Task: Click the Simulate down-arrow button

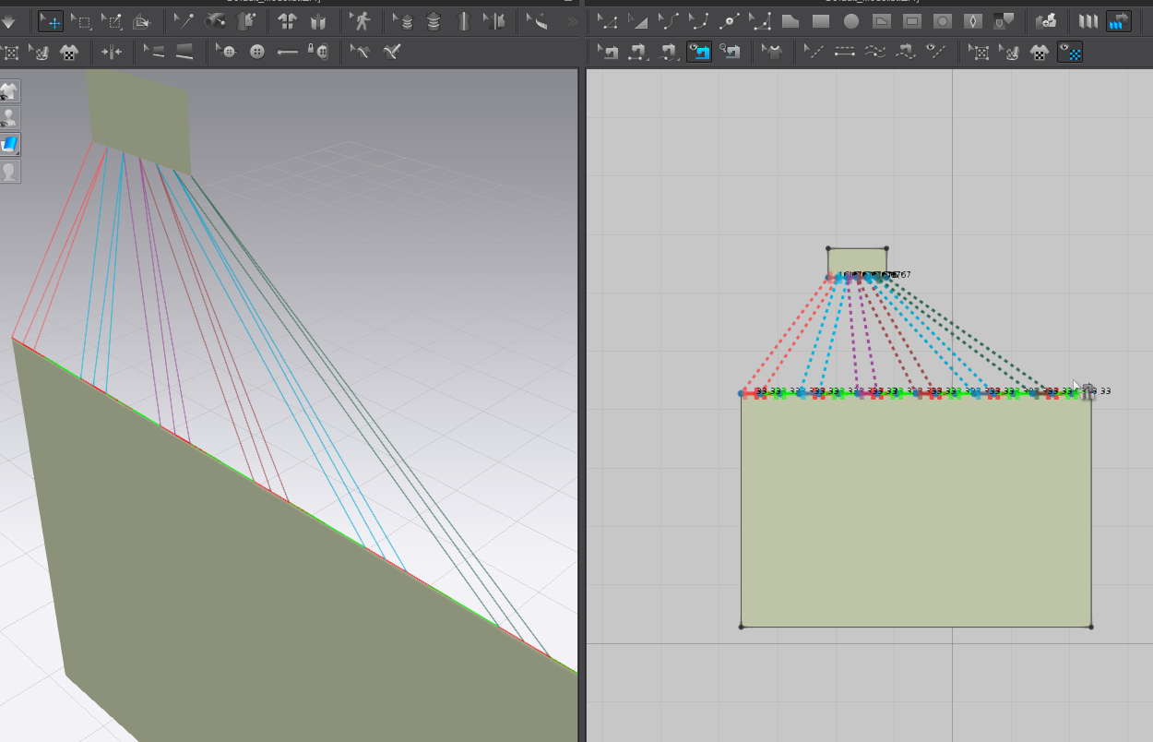Action: pyautogui.click(x=7, y=20)
